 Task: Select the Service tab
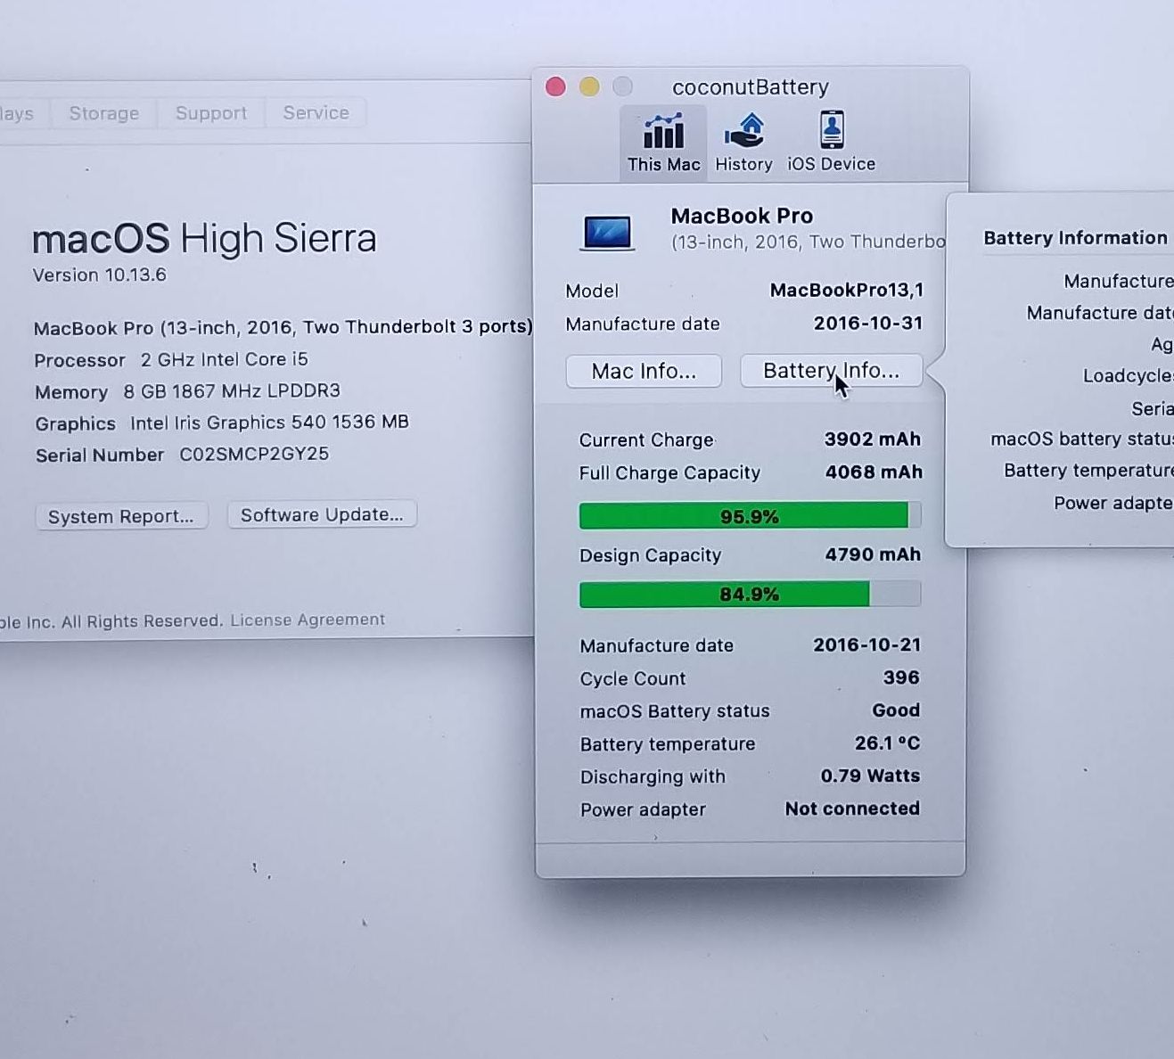(316, 113)
